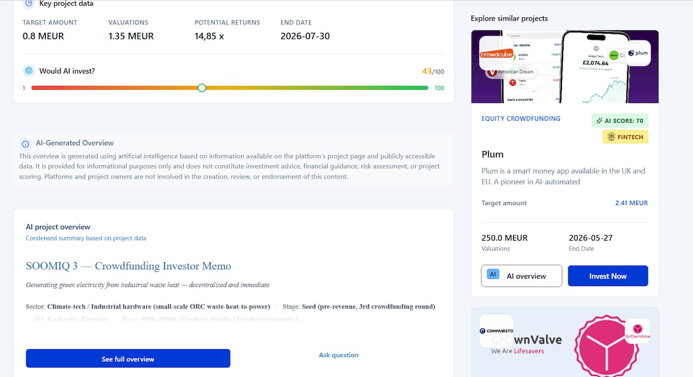693x377 pixels.
Task: Click the Would AI invest icon
Action: tap(29, 71)
